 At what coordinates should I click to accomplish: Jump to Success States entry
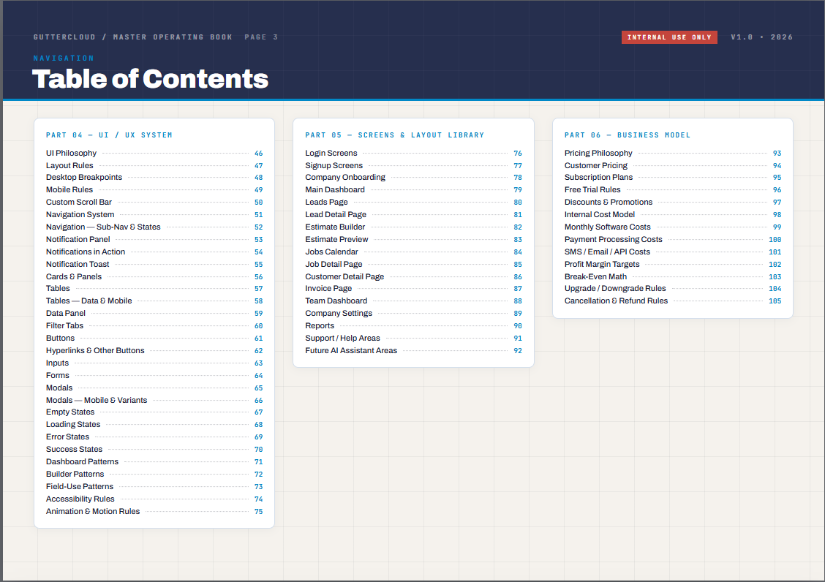[154, 450]
